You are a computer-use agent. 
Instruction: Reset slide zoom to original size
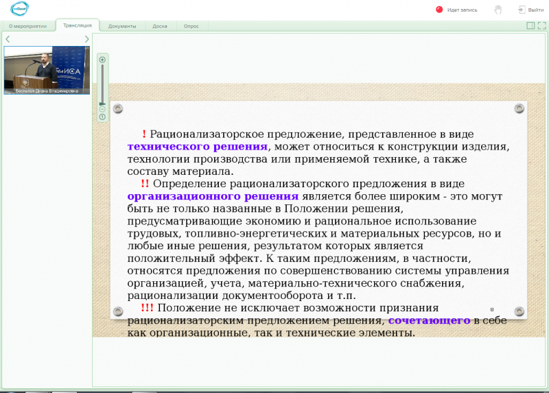click(102, 117)
